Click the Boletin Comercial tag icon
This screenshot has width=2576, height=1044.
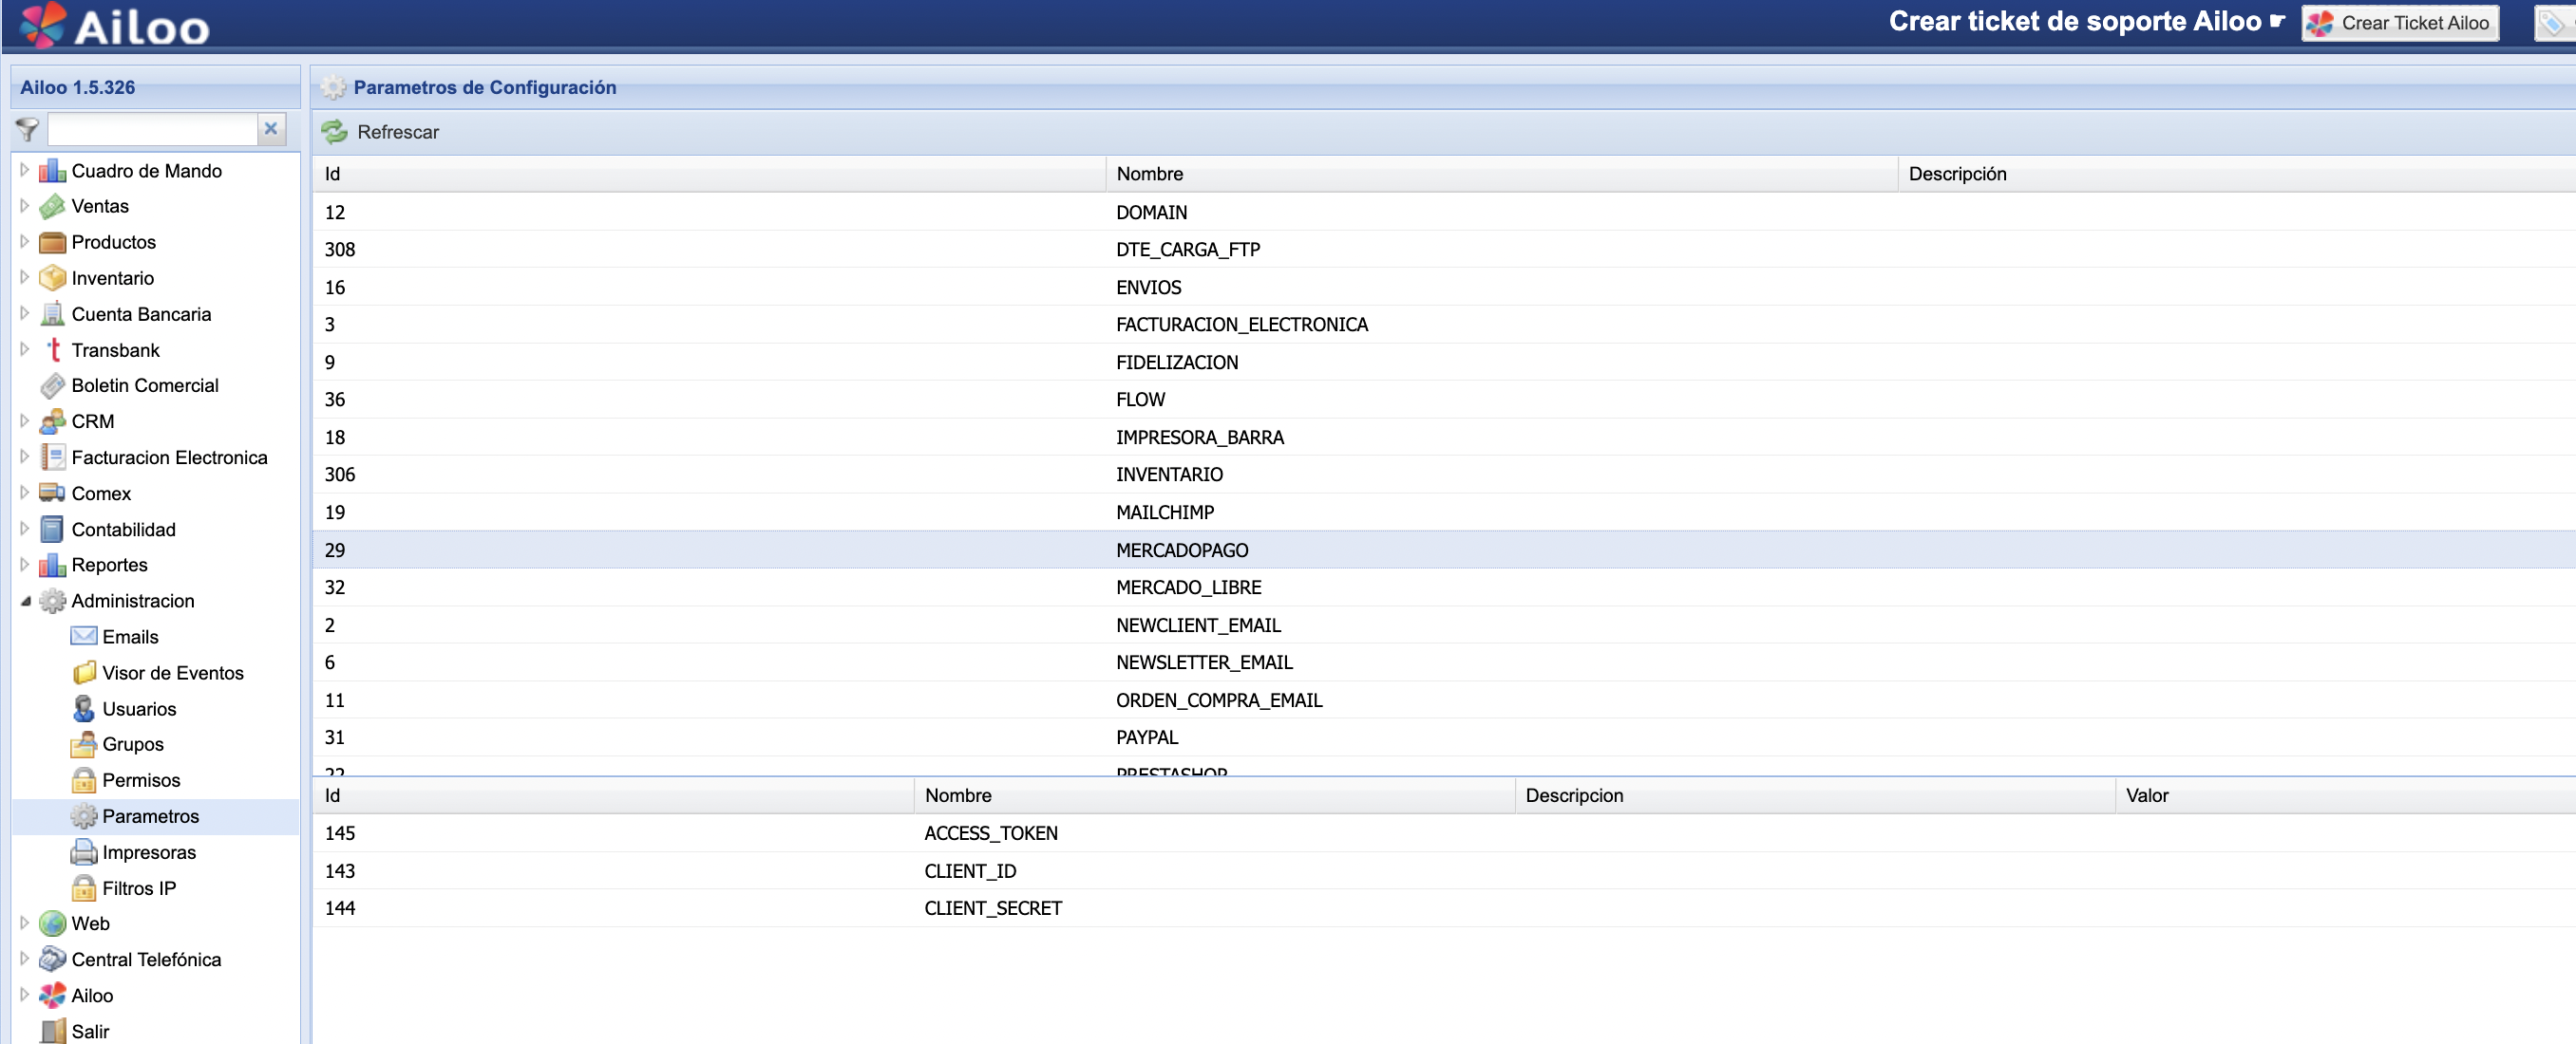[x=52, y=385]
